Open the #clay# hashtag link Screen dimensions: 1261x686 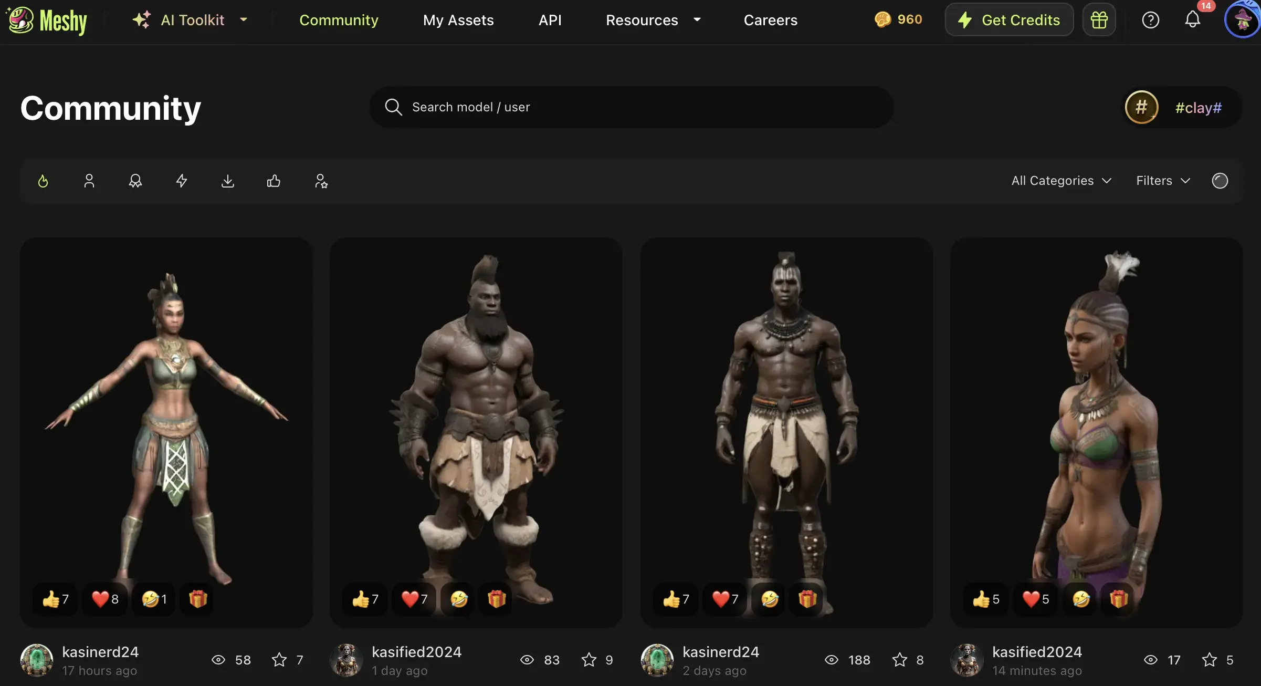pos(1198,108)
